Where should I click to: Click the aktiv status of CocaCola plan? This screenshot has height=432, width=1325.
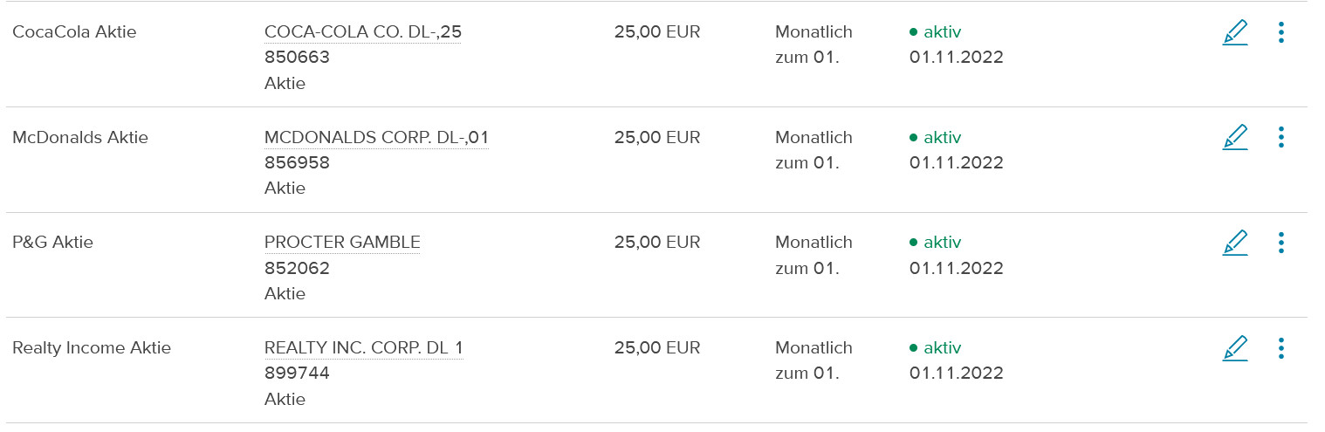click(x=935, y=32)
